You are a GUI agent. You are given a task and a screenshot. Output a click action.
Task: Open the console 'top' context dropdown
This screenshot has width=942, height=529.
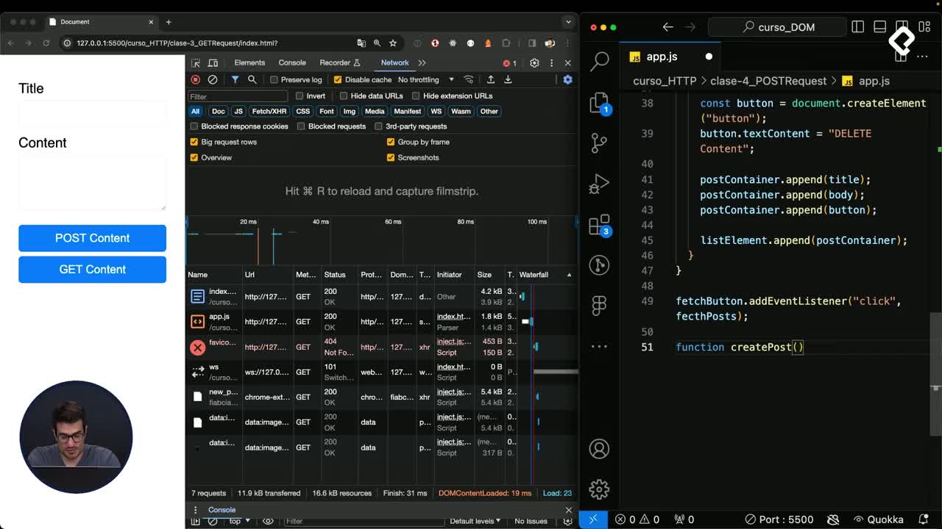pos(238,521)
